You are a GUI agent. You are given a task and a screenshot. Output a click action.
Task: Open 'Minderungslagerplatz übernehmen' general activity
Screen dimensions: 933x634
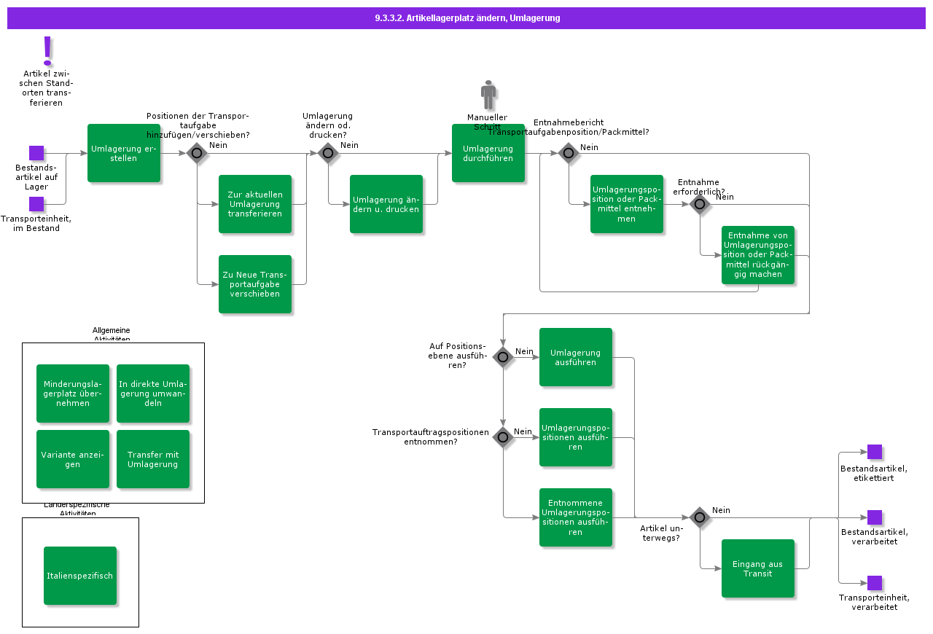pos(73,394)
